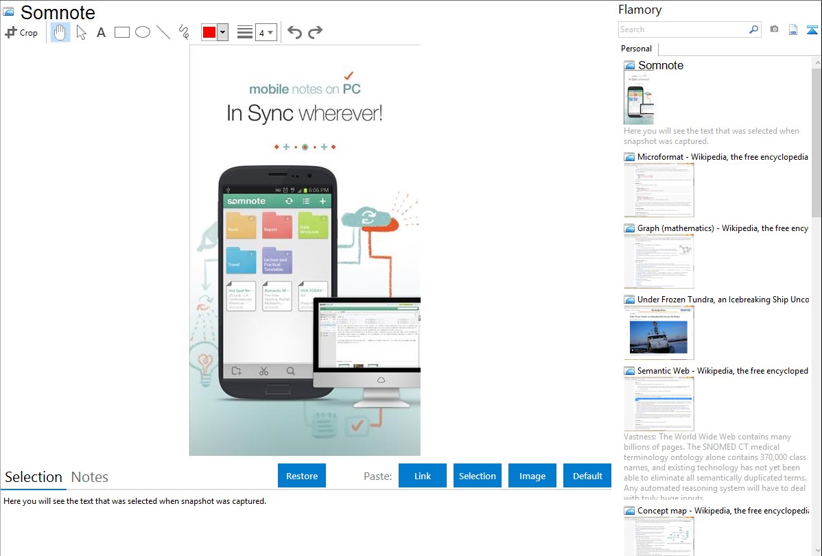Viewport: 822px width, 556px height.
Task: Select 'Under Frozen Tundra, an Icebreaking Ship' title
Action: tap(723, 300)
